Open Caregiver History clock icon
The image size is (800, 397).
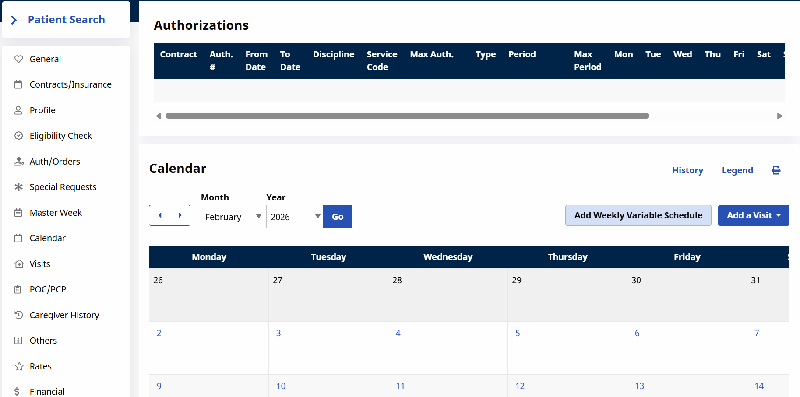click(x=18, y=315)
